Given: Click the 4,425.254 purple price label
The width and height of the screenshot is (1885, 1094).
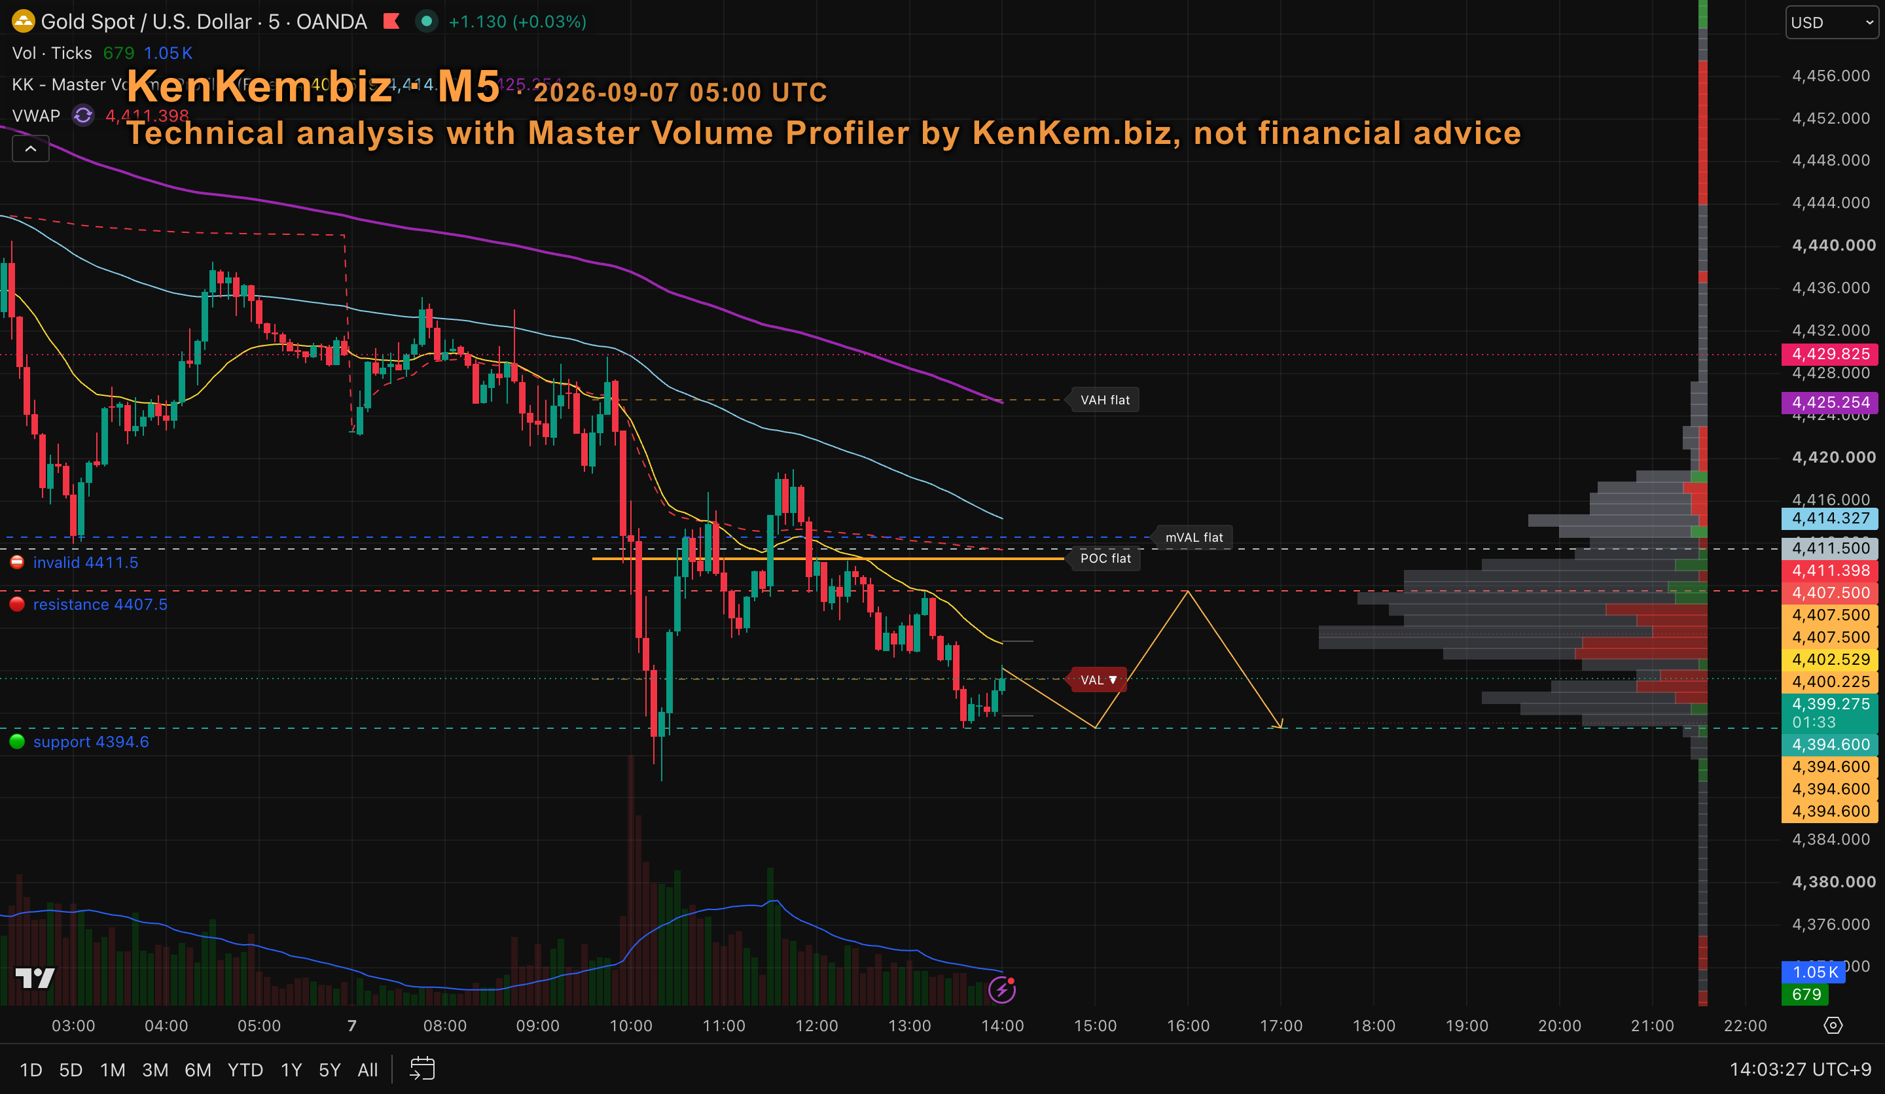Looking at the screenshot, I should coord(1831,402).
